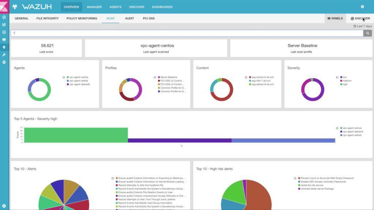
Task: Click the DISCOVER button top right
Action: (360, 18)
